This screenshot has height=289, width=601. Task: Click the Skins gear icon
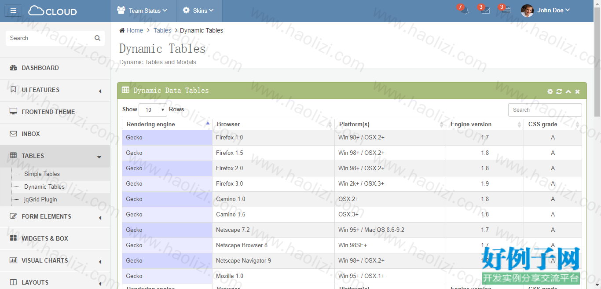pyautogui.click(x=186, y=11)
